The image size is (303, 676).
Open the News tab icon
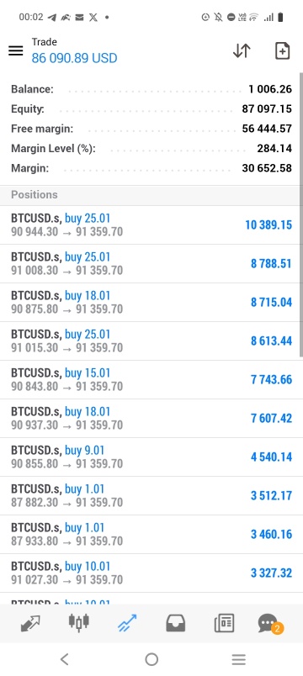[224, 623]
